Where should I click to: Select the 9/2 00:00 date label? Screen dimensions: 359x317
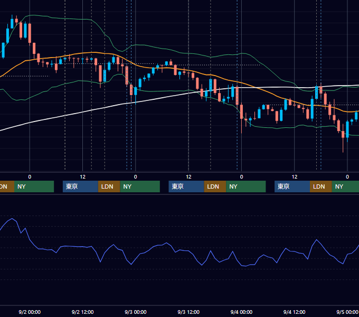pyautogui.click(x=30, y=312)
